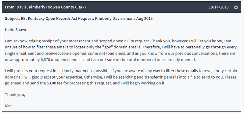Click the Subject line of the email
This screenshot has width=244, height=113.
79,19
